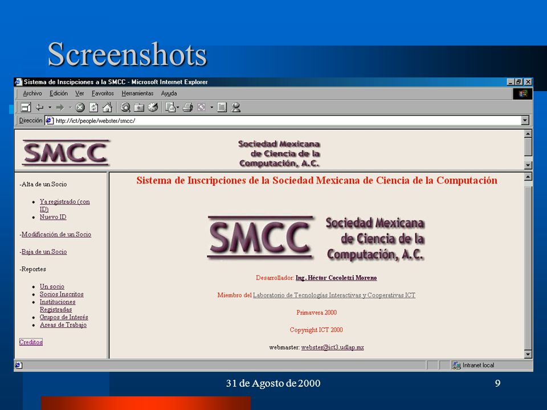
Task: Click the full-screen window icon in toolbar
Action: (26, 108)
